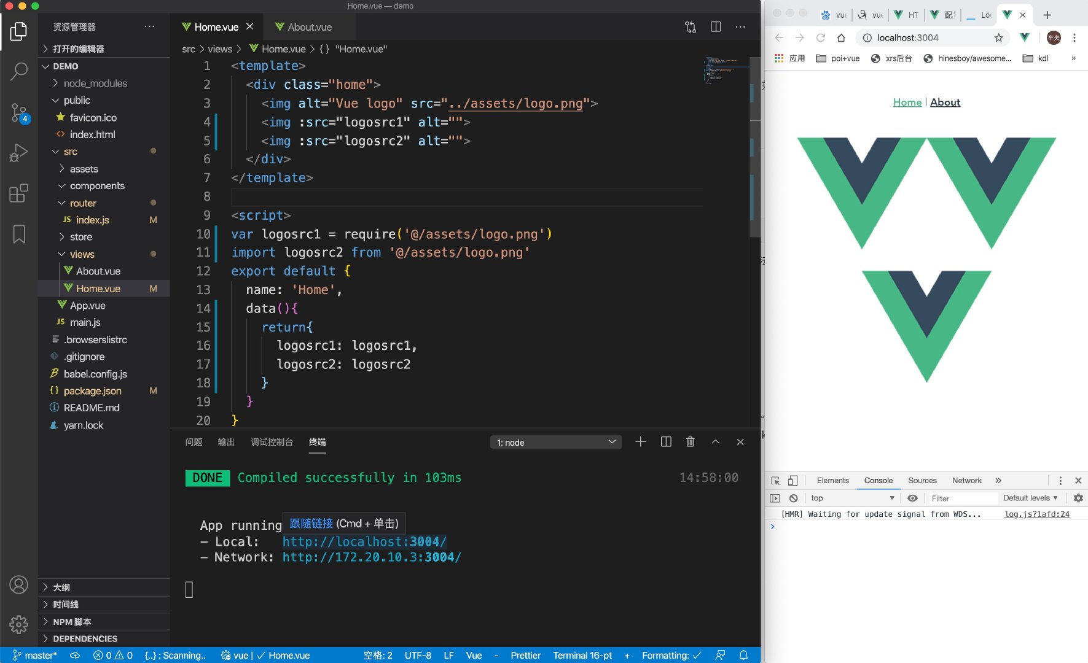Toggle live expression eye icon
The height and width of the screenshot is (663, 1088).
click(912, 498)
